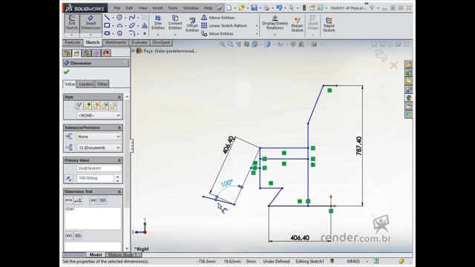Image resolution: width=475 pixels, height=267 pixels.
Task: Click Move Entities
Action: pos(217,33)
